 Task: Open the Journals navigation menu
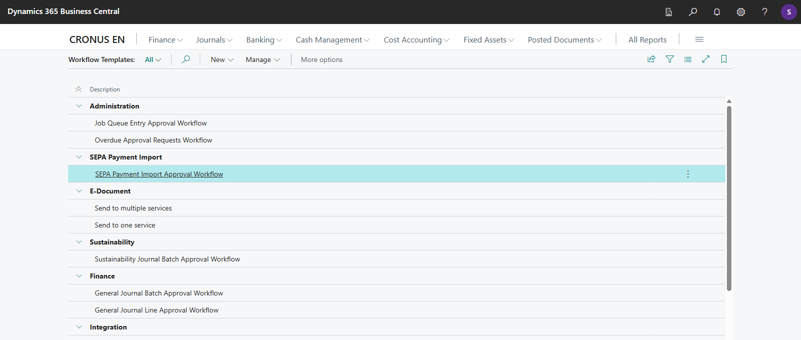[214, 40]
